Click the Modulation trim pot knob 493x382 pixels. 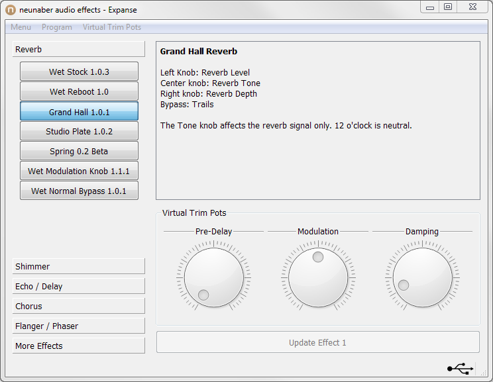pos(318,277)
